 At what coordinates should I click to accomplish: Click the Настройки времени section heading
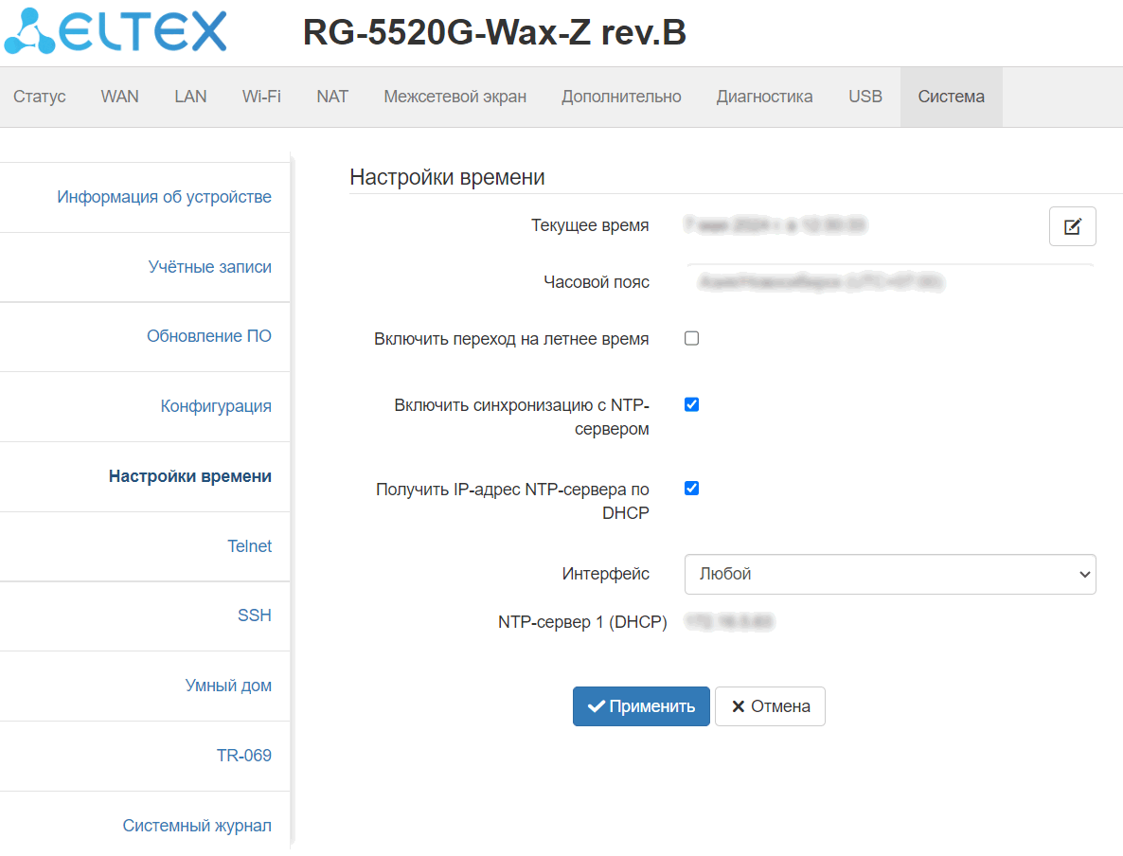pyautogui.click(x=447, y=177)
